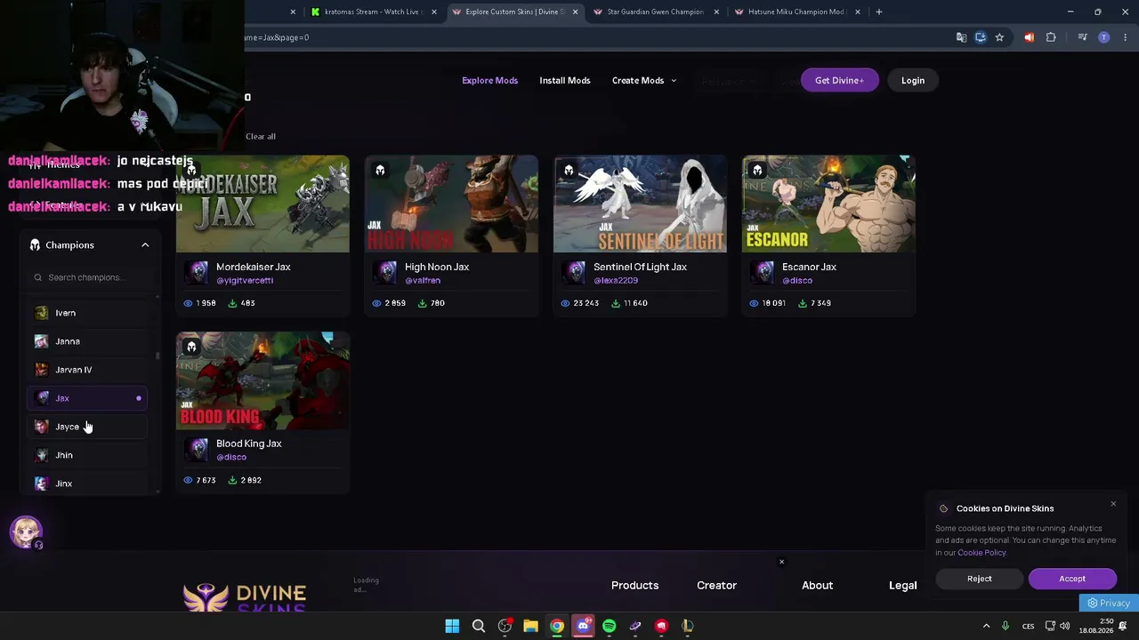The image size is (1139, 640).
Task: Click Mordekaiser Jax creator avatar icon
Action: [x=198, y=273]
